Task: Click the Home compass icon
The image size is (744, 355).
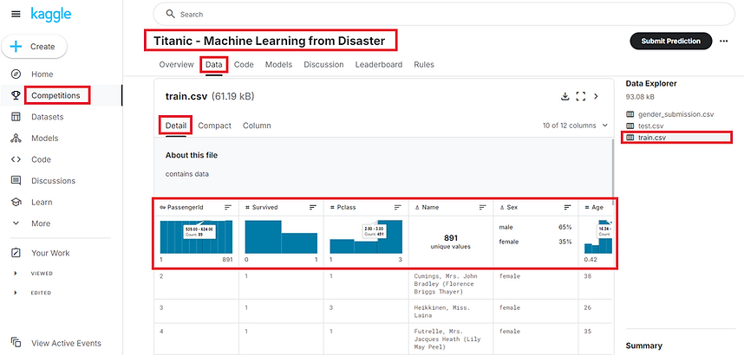Action: pyautogui.click(x=16, y=74)
